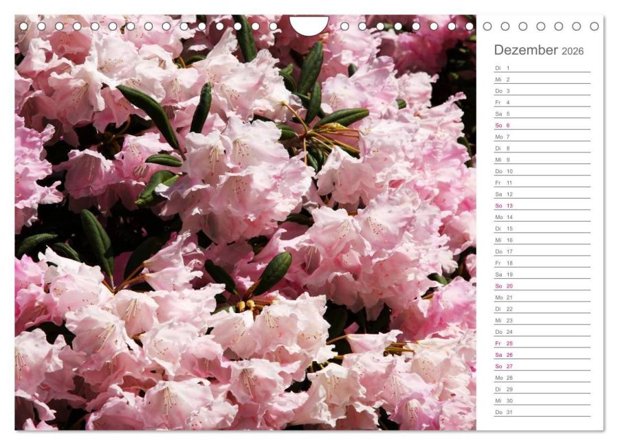Click the Do 24 date line

pos(542,332)
